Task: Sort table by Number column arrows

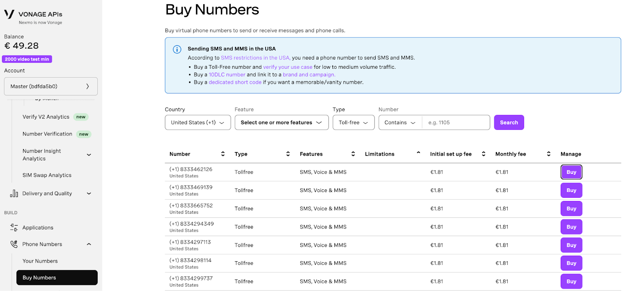Action: point(223,154)
